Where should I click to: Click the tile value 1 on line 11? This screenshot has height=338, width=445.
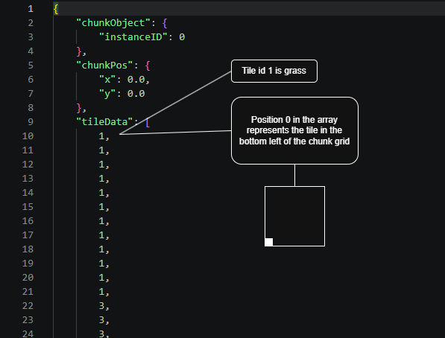[x=101, y=150]
